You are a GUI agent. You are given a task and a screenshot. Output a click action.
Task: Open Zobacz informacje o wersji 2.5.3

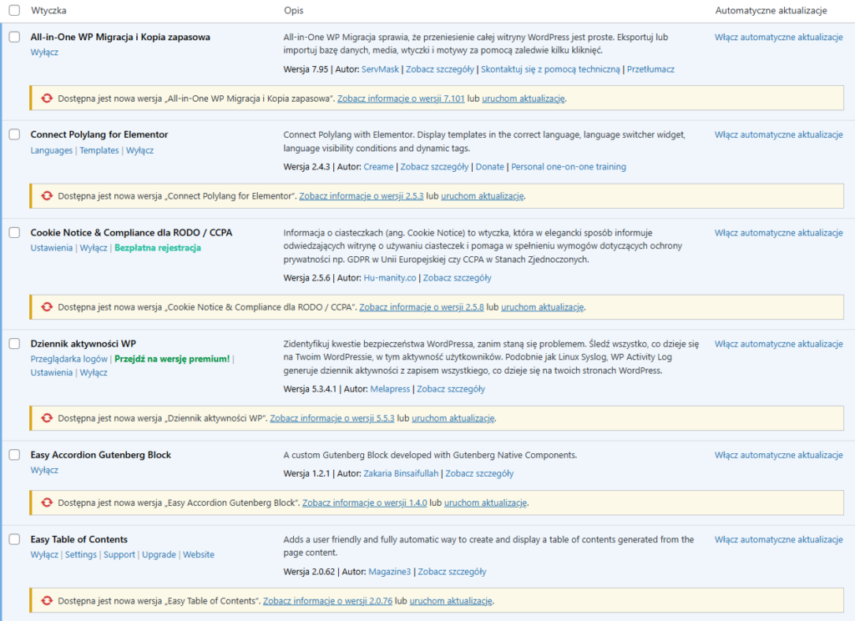pyautogui.click(x=361, y=196)
